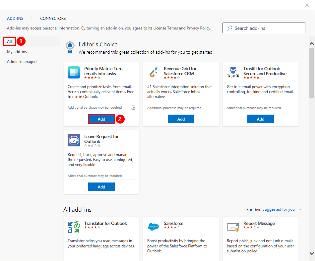315x261 pixels.
Task: Show Admin-managed add-ins
Action: click(x=22, y=62)
